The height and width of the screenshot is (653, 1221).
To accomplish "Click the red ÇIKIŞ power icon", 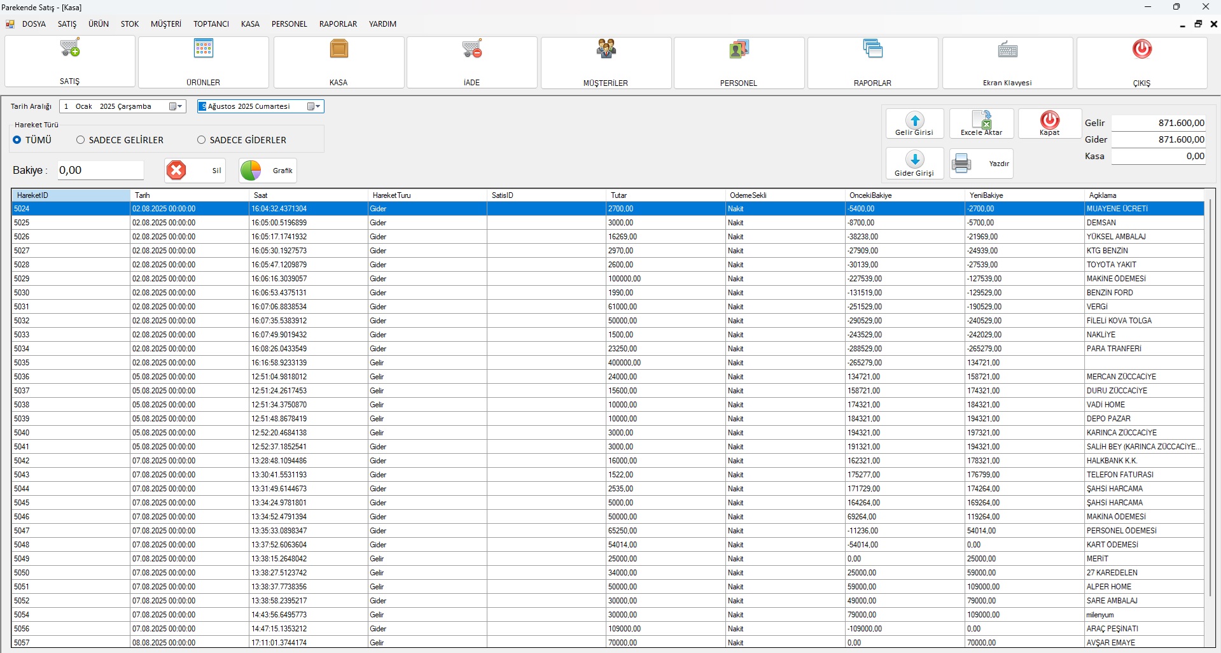I will click(x=1141, y=50).
